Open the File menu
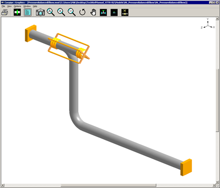Viewport: 220px width, 188px height. [3, 6]
